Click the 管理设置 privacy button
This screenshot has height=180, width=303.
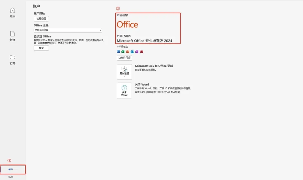pyautogui.click(x=41, y=19)
